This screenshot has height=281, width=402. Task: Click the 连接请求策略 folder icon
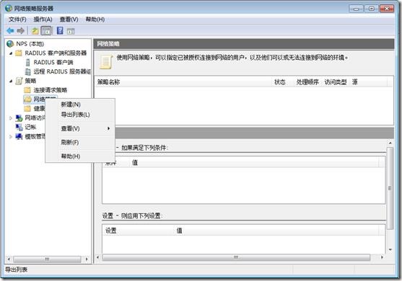(27, 90)
